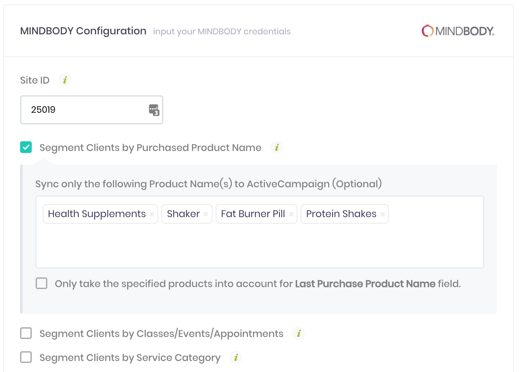Enable Only take specified products checkbox

tap(41, 283)
